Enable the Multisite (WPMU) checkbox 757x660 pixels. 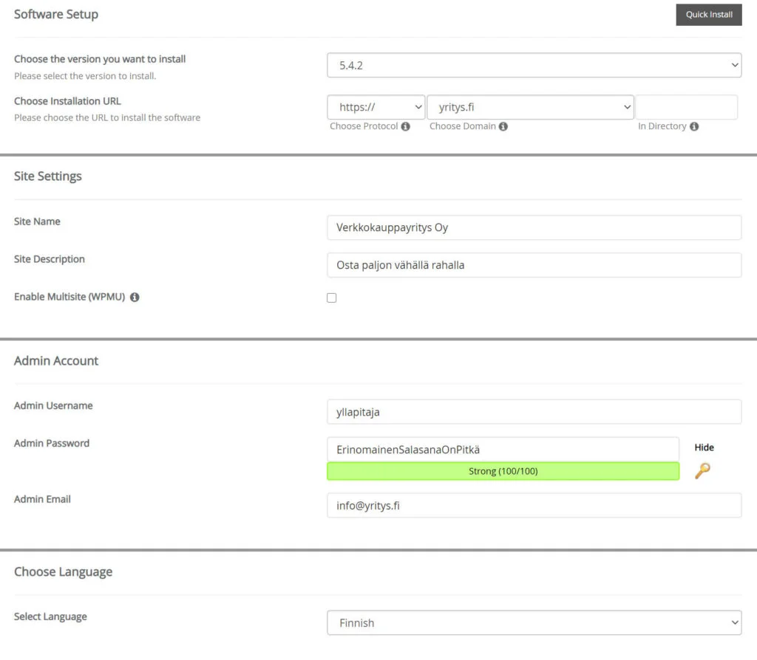point(332,298)
